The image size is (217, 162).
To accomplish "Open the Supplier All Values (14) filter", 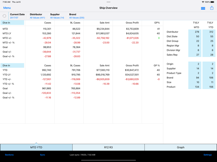I will (57, 16).
